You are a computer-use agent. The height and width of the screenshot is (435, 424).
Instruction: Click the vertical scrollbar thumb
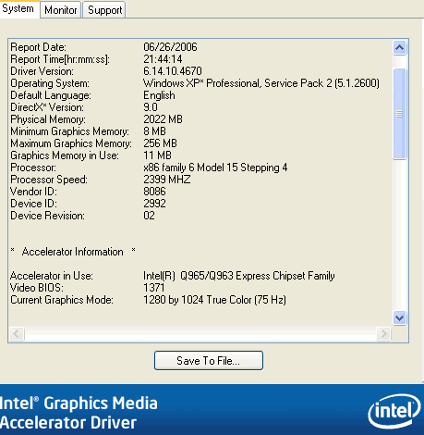399,114
